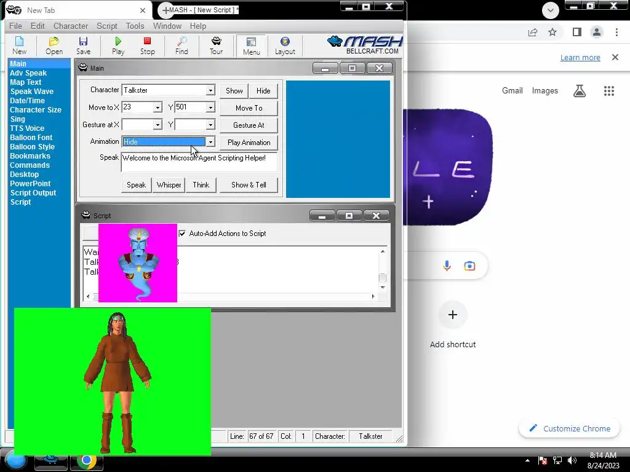Toggle the Menu panel toolbar button

tap(252, 45)
